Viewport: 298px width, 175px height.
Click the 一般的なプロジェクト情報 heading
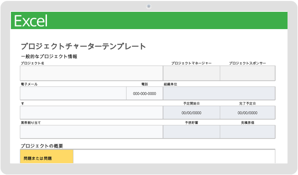pos(49,56)
